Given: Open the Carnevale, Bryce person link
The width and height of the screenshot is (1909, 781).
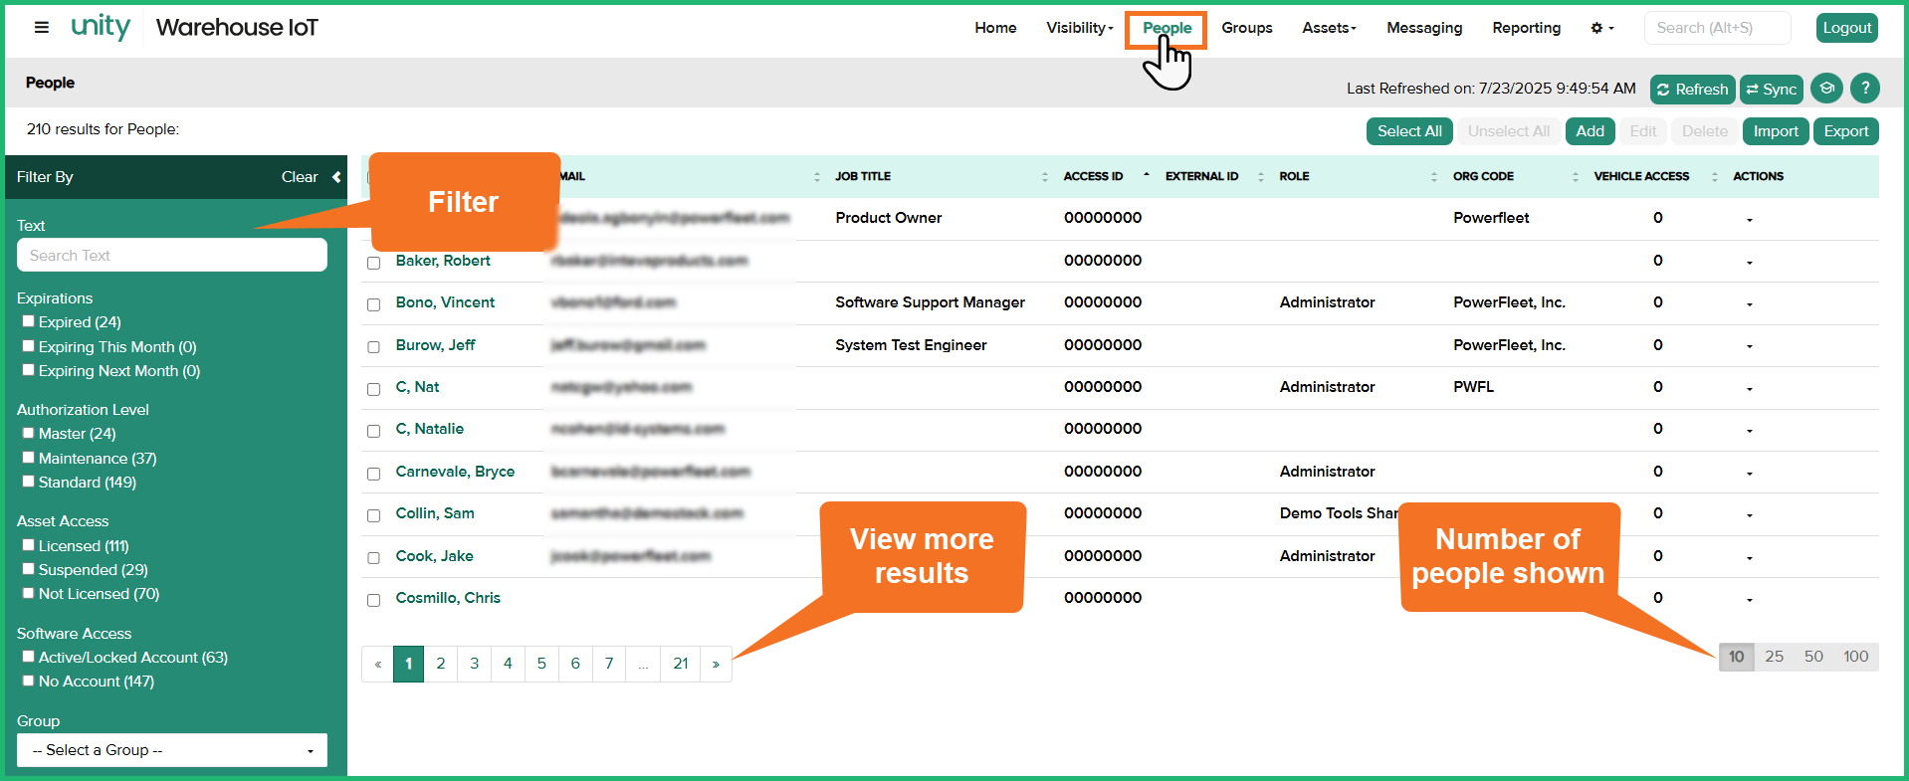Looking at the screenshot, I should [x=455, y=472].
